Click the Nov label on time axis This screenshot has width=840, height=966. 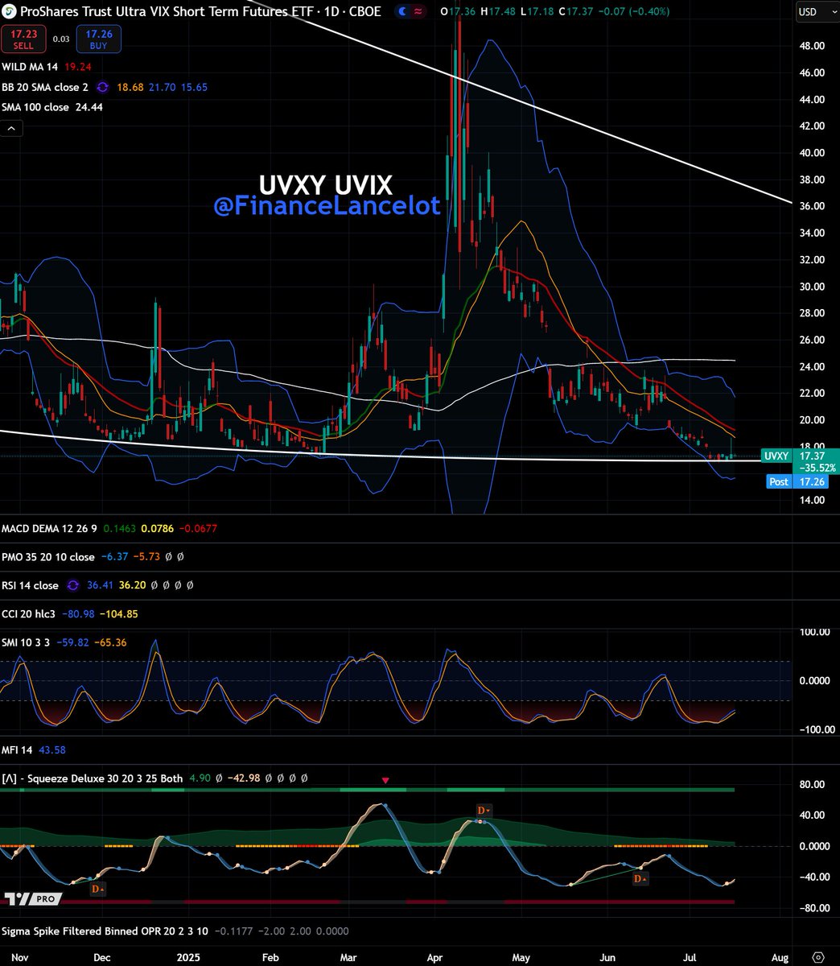pyautogui.click(x=20, y=957)
